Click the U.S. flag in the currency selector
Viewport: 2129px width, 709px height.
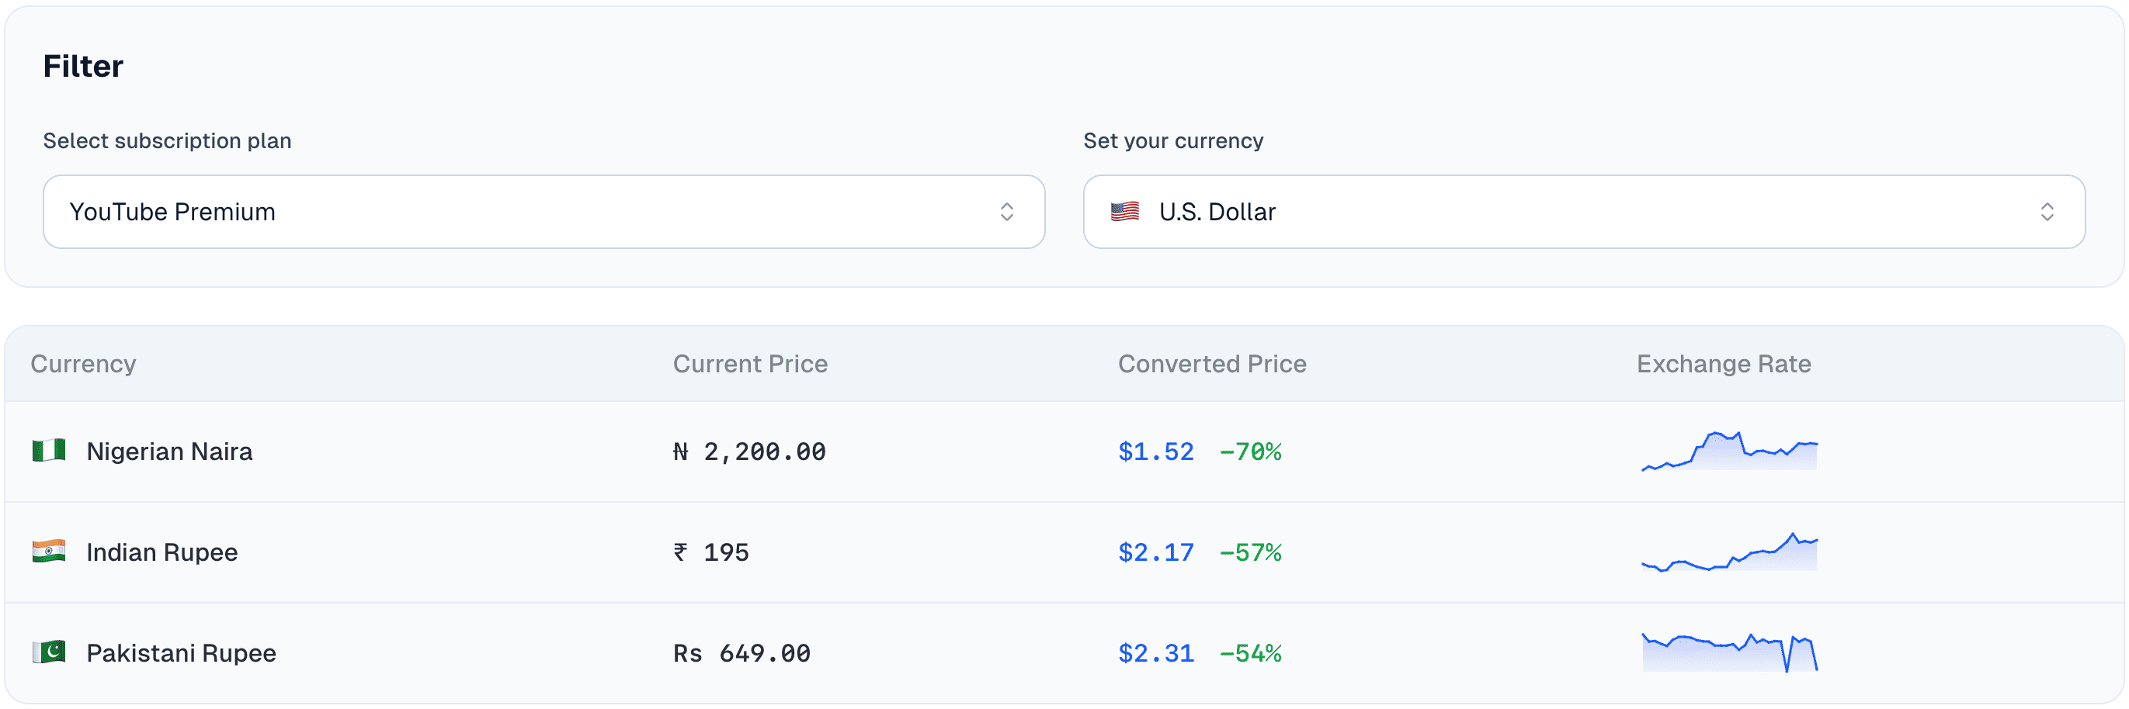1126,211
